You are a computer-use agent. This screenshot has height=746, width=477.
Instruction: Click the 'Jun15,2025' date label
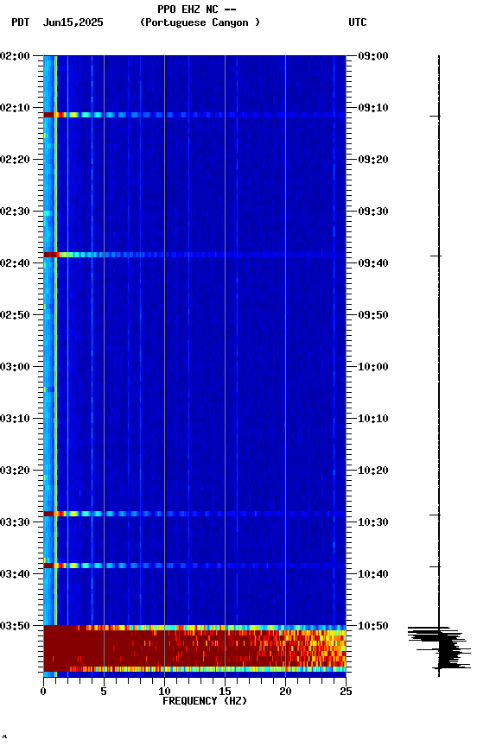(x=73, y=22)
